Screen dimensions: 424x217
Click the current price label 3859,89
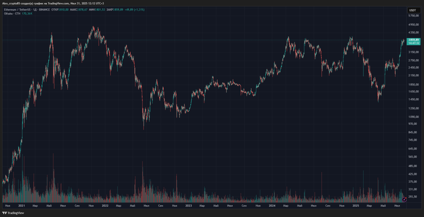click(414, 40)
